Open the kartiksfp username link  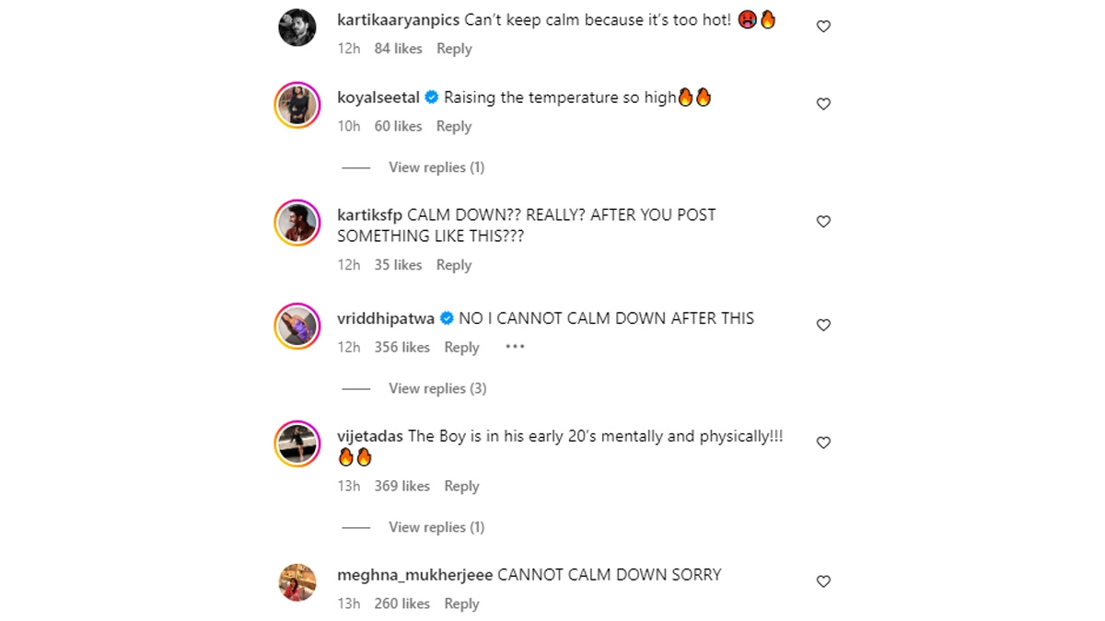click(x=369, y=214)
